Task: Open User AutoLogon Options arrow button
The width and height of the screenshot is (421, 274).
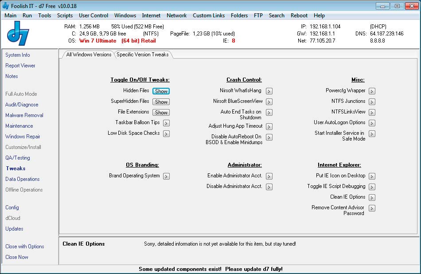Action: point(372,123)
